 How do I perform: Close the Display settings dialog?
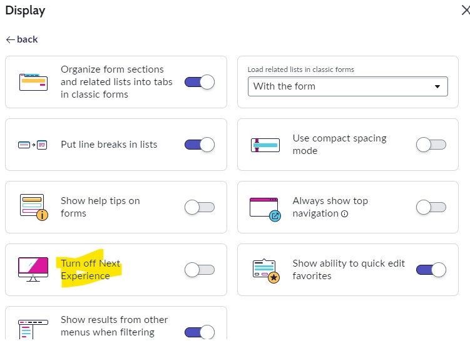466,11
